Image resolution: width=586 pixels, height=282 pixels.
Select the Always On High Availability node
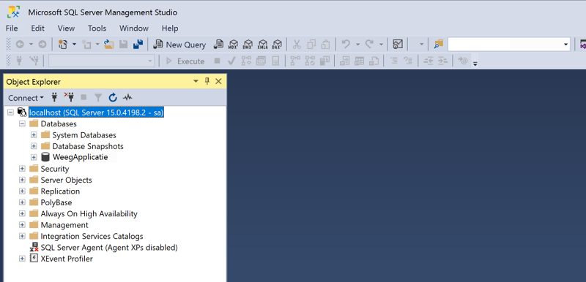coord(89,214)
